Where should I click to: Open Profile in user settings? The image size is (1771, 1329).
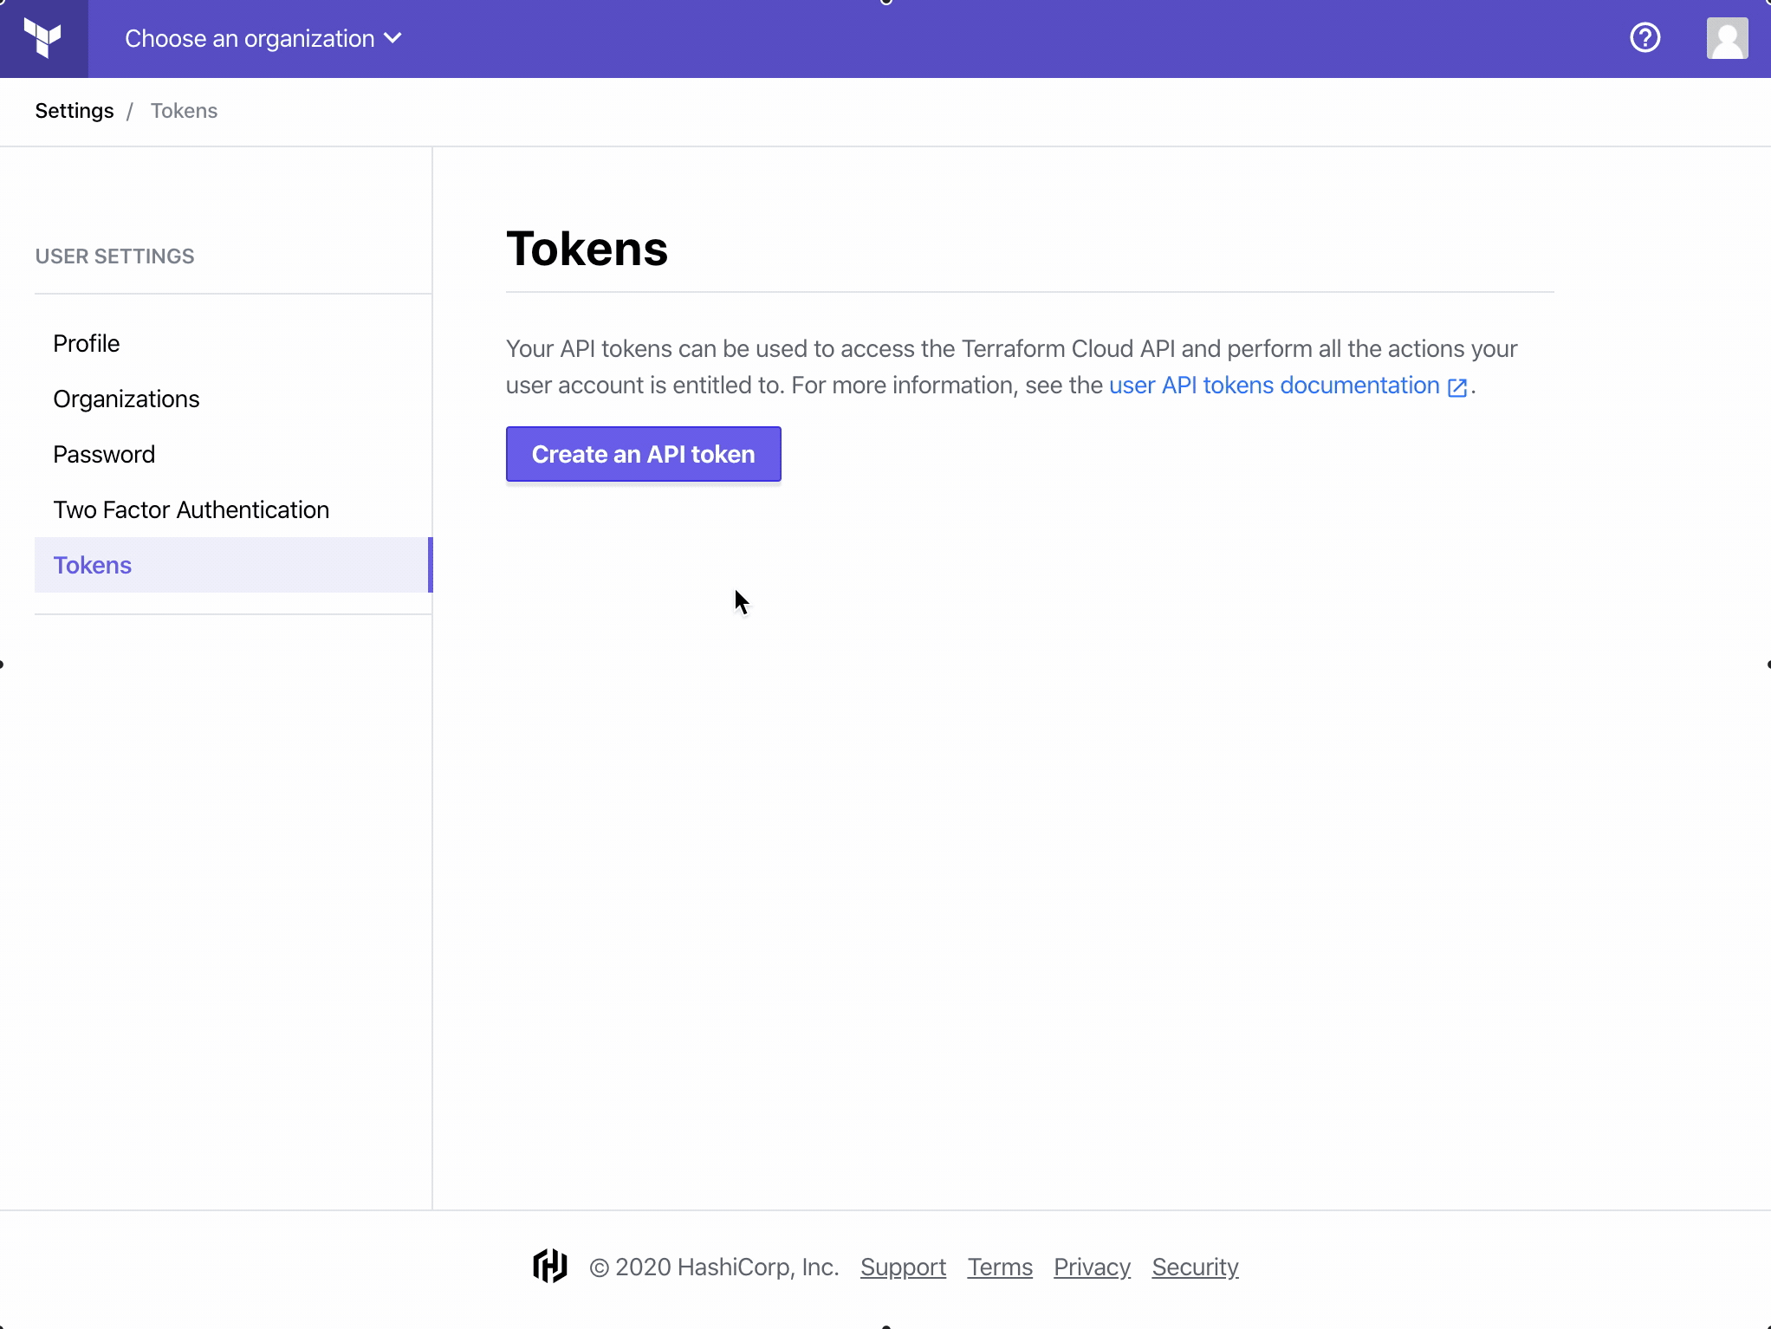tap(87, 343)
